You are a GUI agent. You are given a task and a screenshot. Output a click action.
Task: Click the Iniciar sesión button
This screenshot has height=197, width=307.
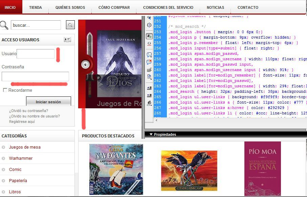[48, 101]
